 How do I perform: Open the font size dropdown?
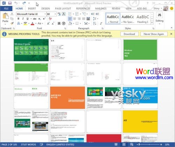pyautogui.click(x=55, y=14)
